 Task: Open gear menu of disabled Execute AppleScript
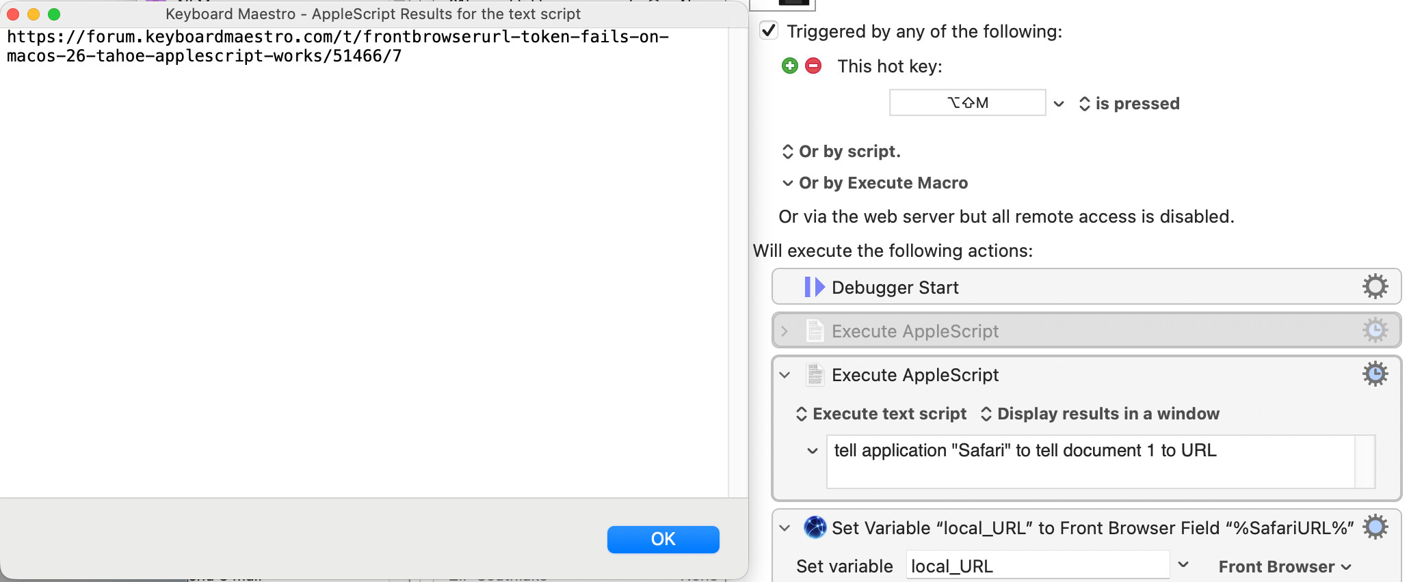pos(1375,331)
